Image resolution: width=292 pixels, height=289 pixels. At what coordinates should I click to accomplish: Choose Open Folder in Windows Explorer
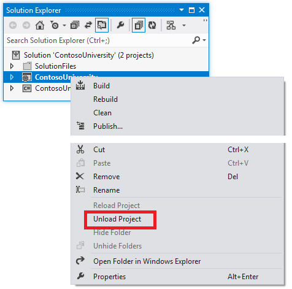click(147, 261)
